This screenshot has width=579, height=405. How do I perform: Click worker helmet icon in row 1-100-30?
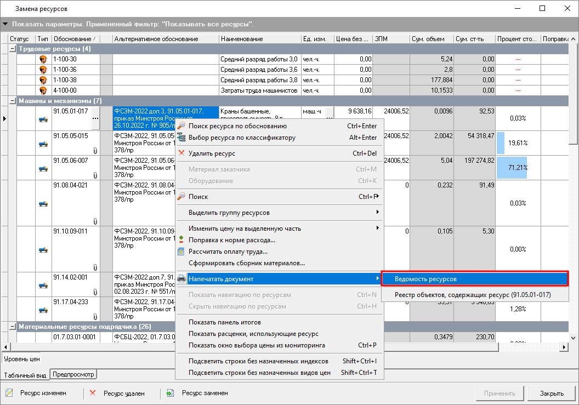pos(43,59)
